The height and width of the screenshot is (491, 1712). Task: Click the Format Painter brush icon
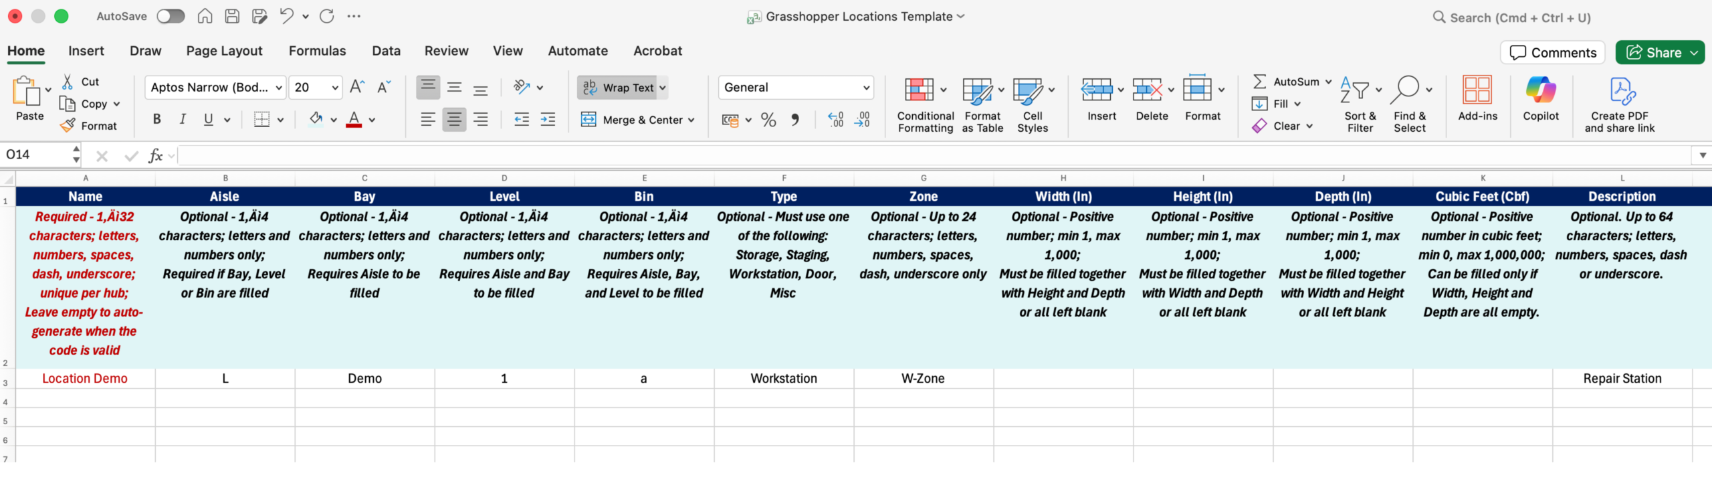point(68,126)
